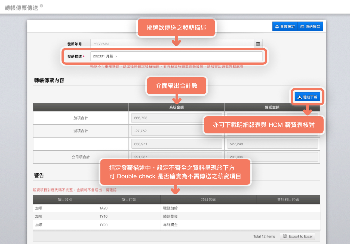Click the 公司項合計 transfer amount 291,096 field
The image size is (350, 244).
[272, 157]
